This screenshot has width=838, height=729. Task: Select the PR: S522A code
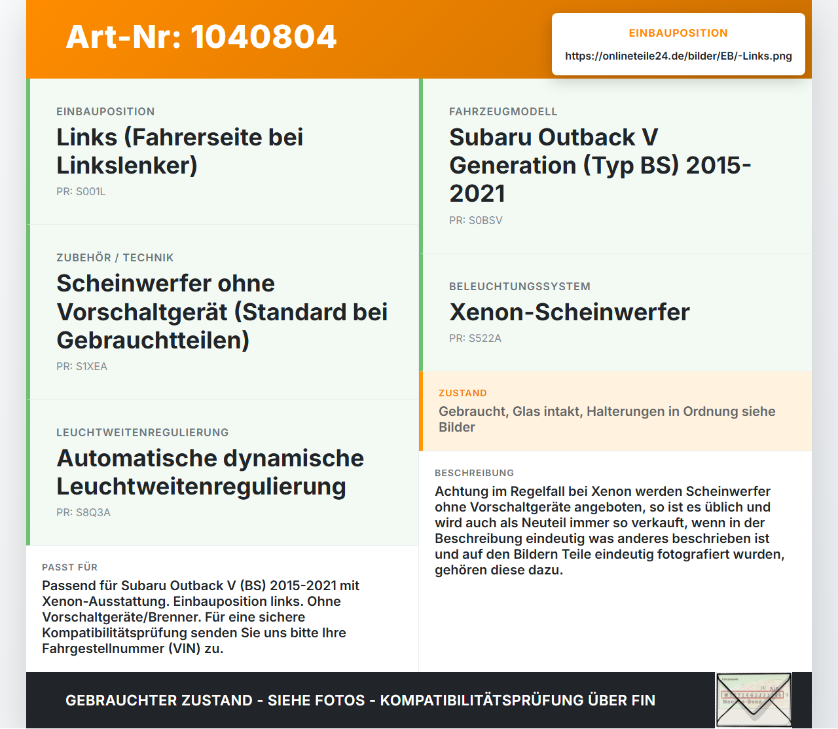(x=475, y=339)
